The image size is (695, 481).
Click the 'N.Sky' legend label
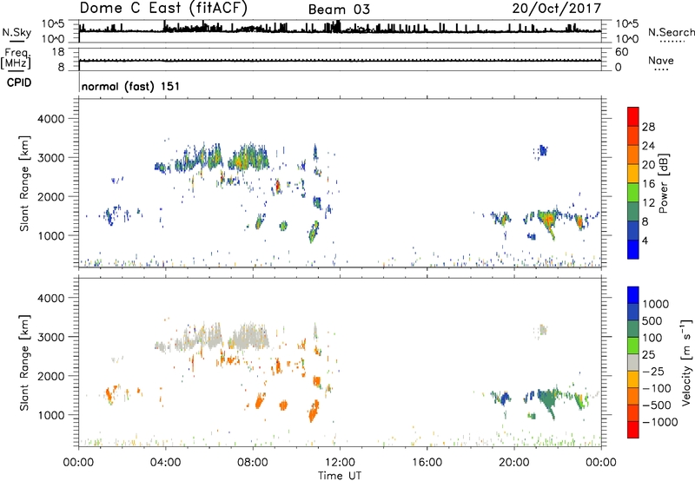[x=17, y=33]
